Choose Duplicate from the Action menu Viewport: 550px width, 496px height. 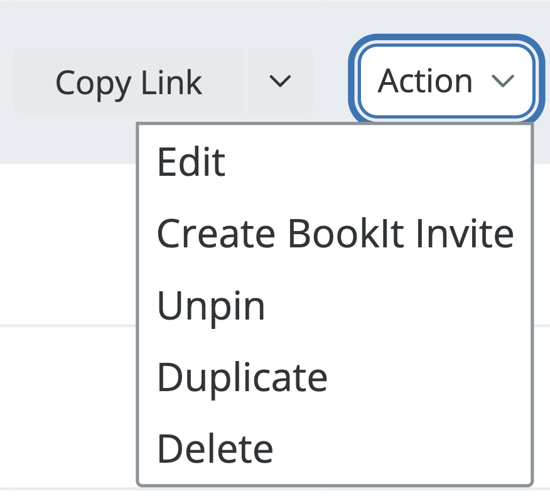pyautogui.click(x=335, y=378)
